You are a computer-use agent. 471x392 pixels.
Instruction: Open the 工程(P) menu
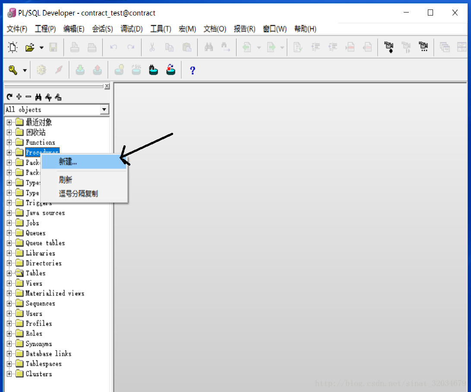(x=45, y=29)
